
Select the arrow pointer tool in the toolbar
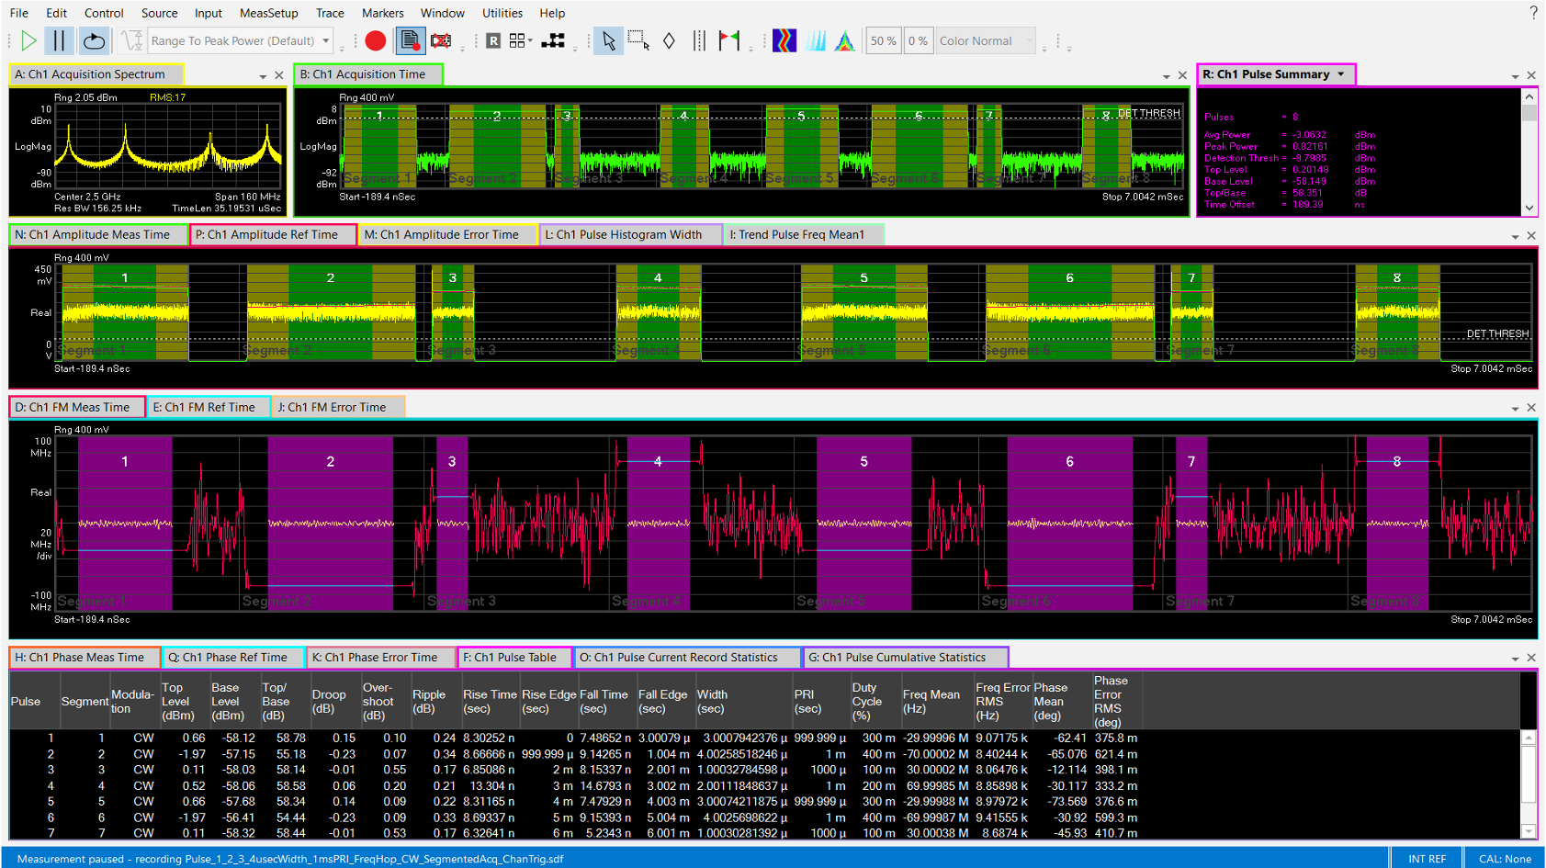(608, 40)
